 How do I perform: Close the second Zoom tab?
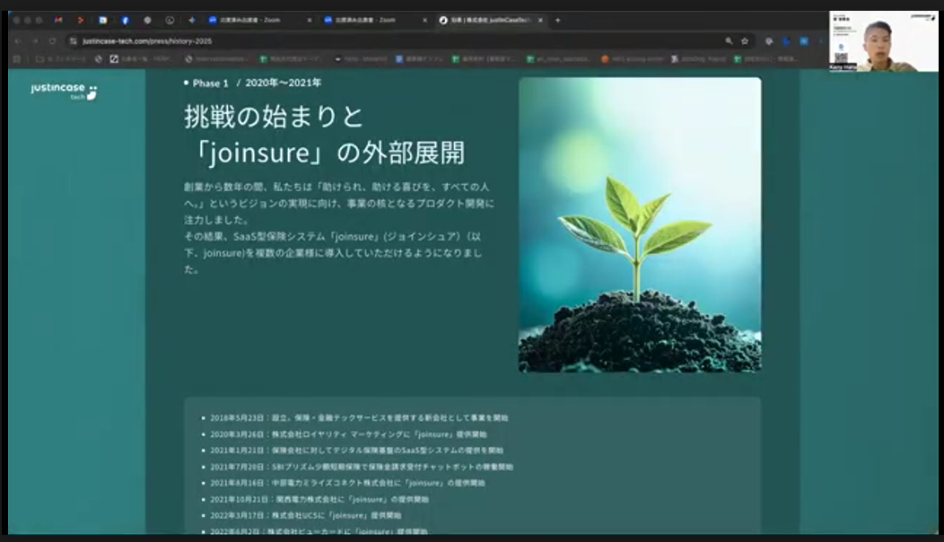pos(425,20)
